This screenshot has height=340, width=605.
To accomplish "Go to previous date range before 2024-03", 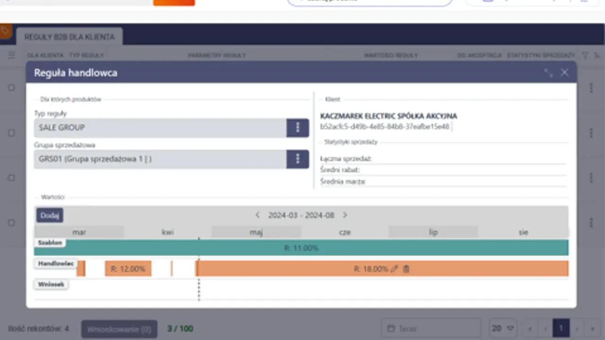I will (x=258, y=215).
